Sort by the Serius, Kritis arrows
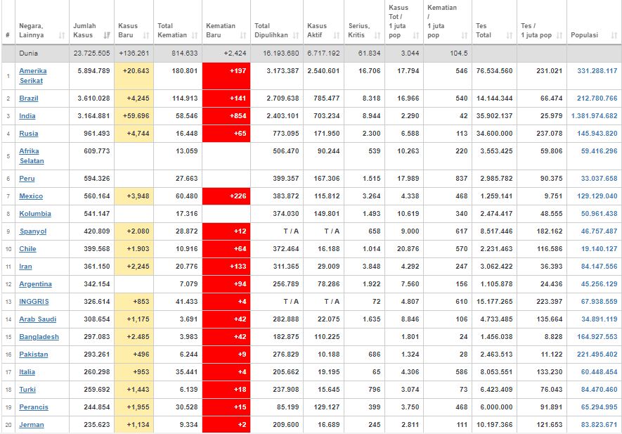Screen dimensions: 622x434 pos(377,35)
